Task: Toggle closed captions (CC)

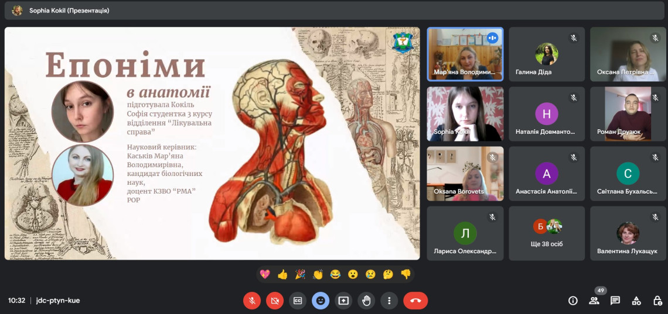Action: coord(298,301)
